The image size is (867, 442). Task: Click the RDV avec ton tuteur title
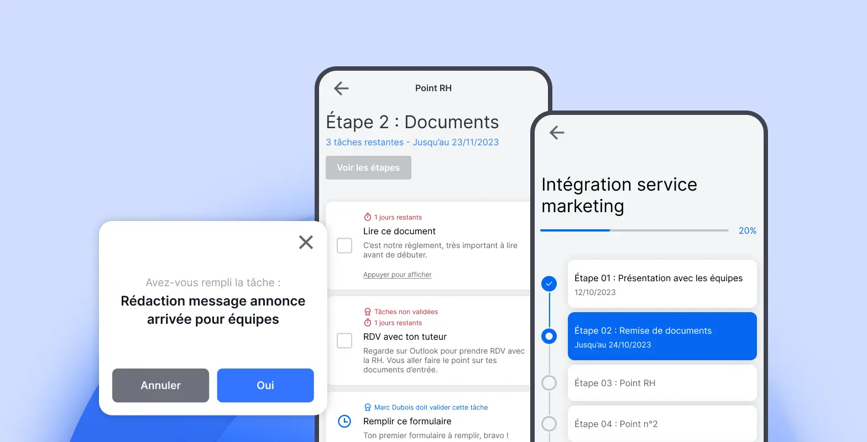click(x=405, y=337)
